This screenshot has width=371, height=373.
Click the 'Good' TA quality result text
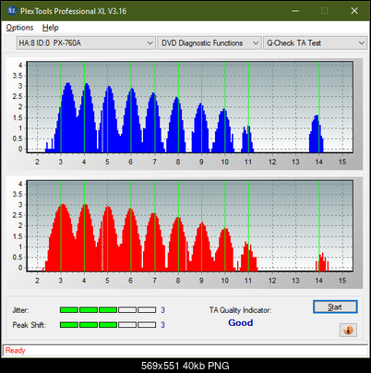[x=241, y=323]
